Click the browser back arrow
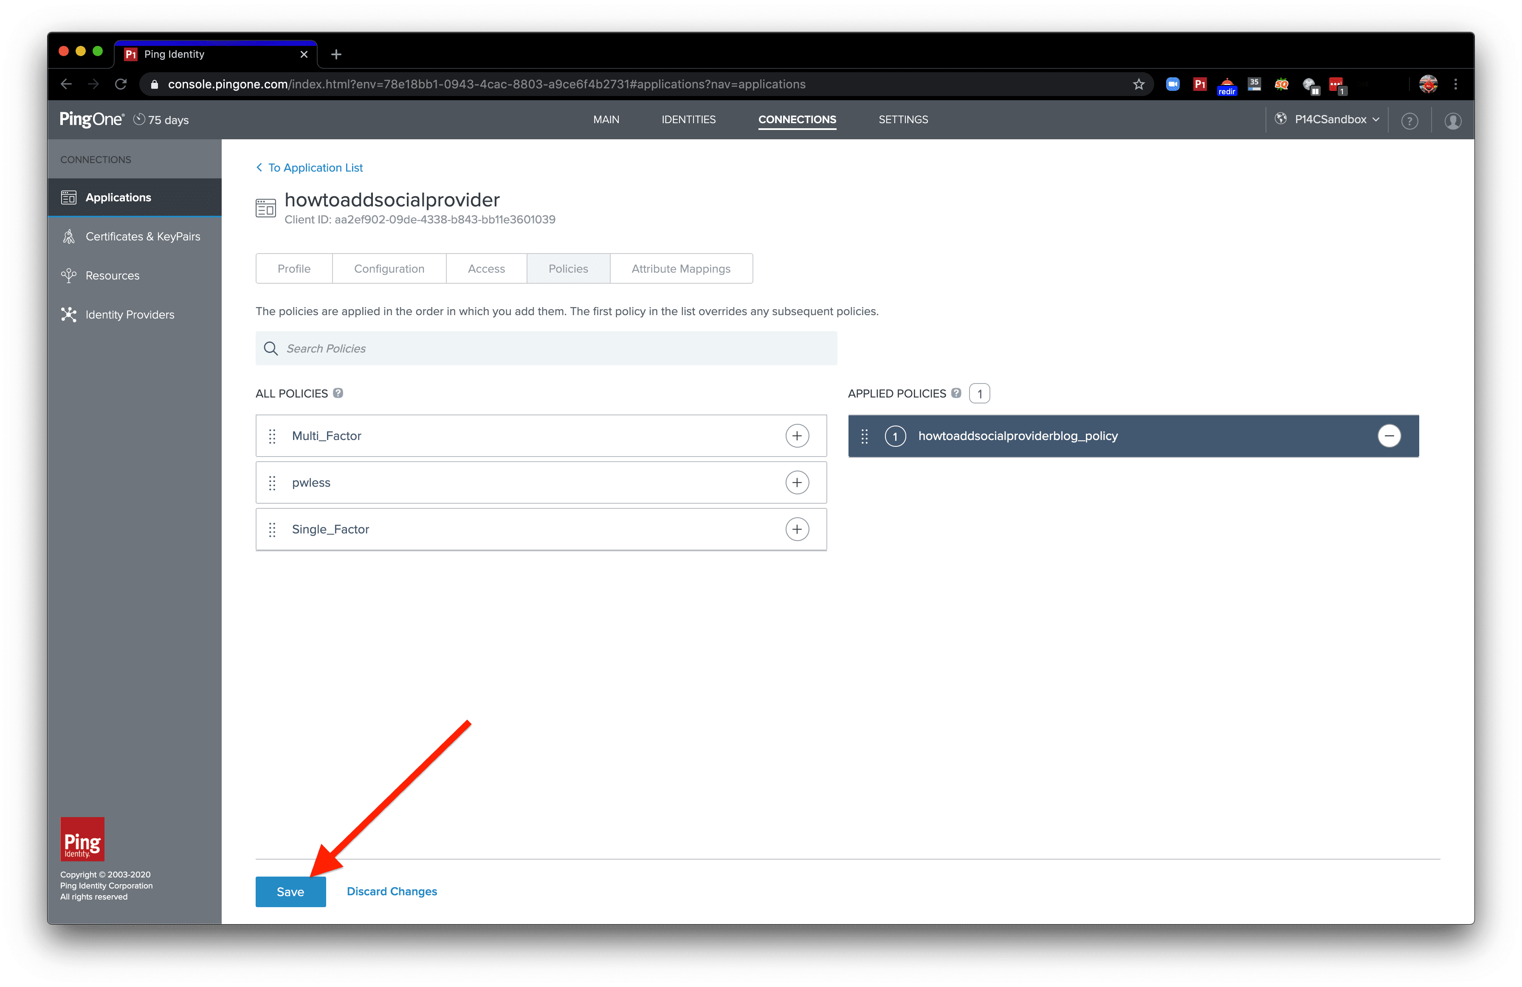The height and width of the screenshot is (987, 1522). tap(66, 84)
